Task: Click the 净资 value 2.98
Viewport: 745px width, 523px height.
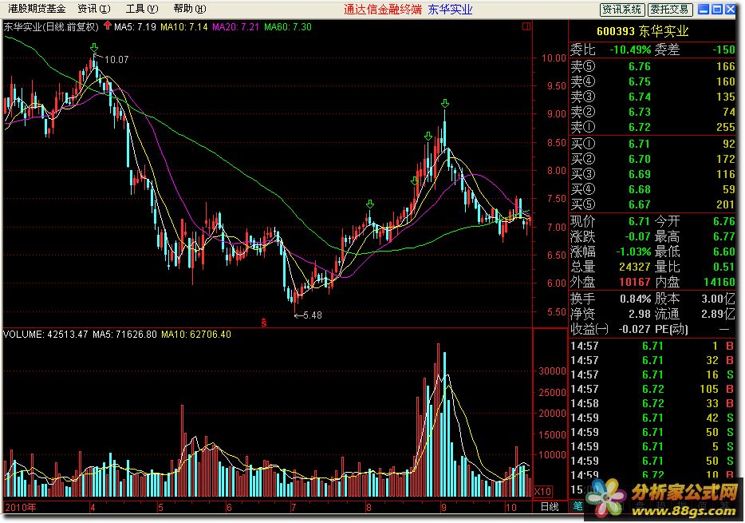Action: click(639, 315)
